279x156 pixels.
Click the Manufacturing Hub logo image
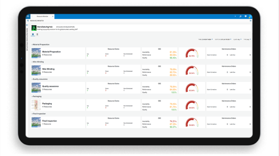(34, 28)
